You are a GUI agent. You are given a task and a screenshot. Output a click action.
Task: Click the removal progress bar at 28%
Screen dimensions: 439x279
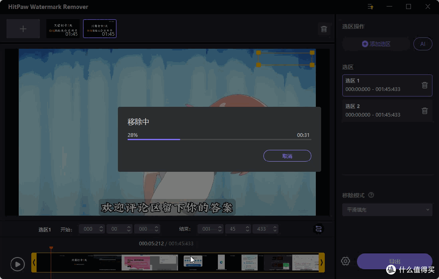pyautogui.click(x=219, y=139)
